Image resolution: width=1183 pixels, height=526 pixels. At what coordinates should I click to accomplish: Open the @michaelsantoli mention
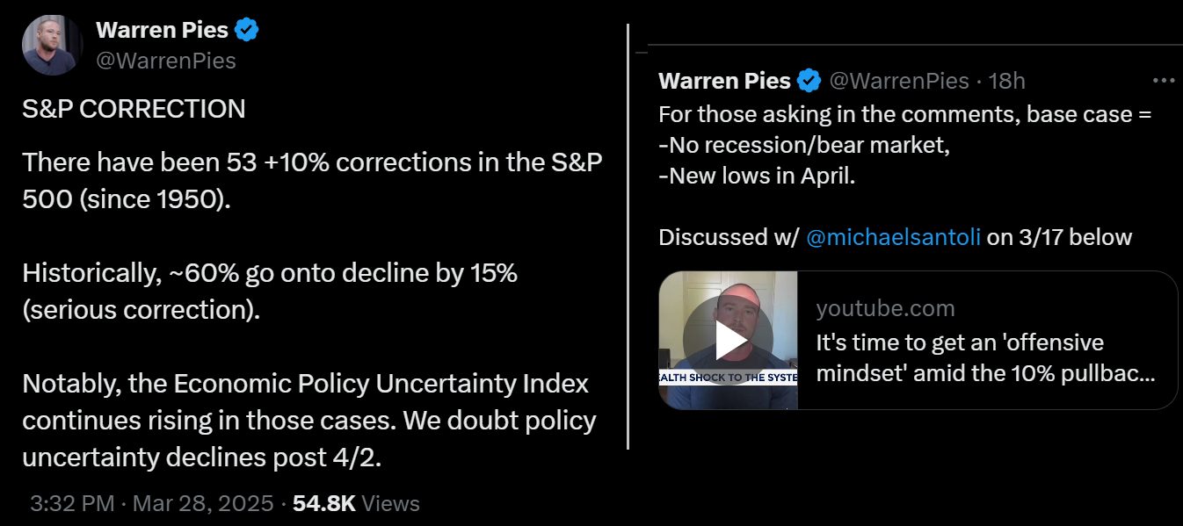893,237
